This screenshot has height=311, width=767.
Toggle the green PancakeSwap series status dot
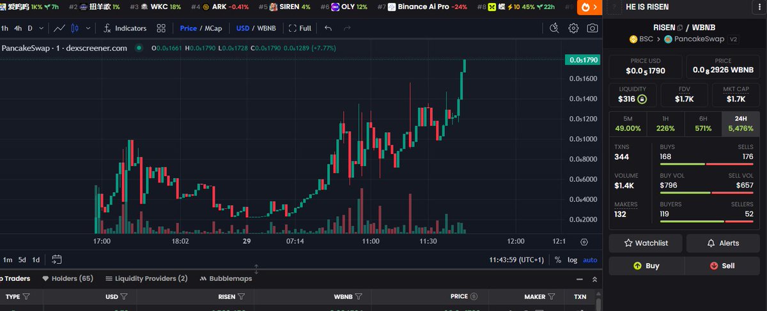coord(139,47)
